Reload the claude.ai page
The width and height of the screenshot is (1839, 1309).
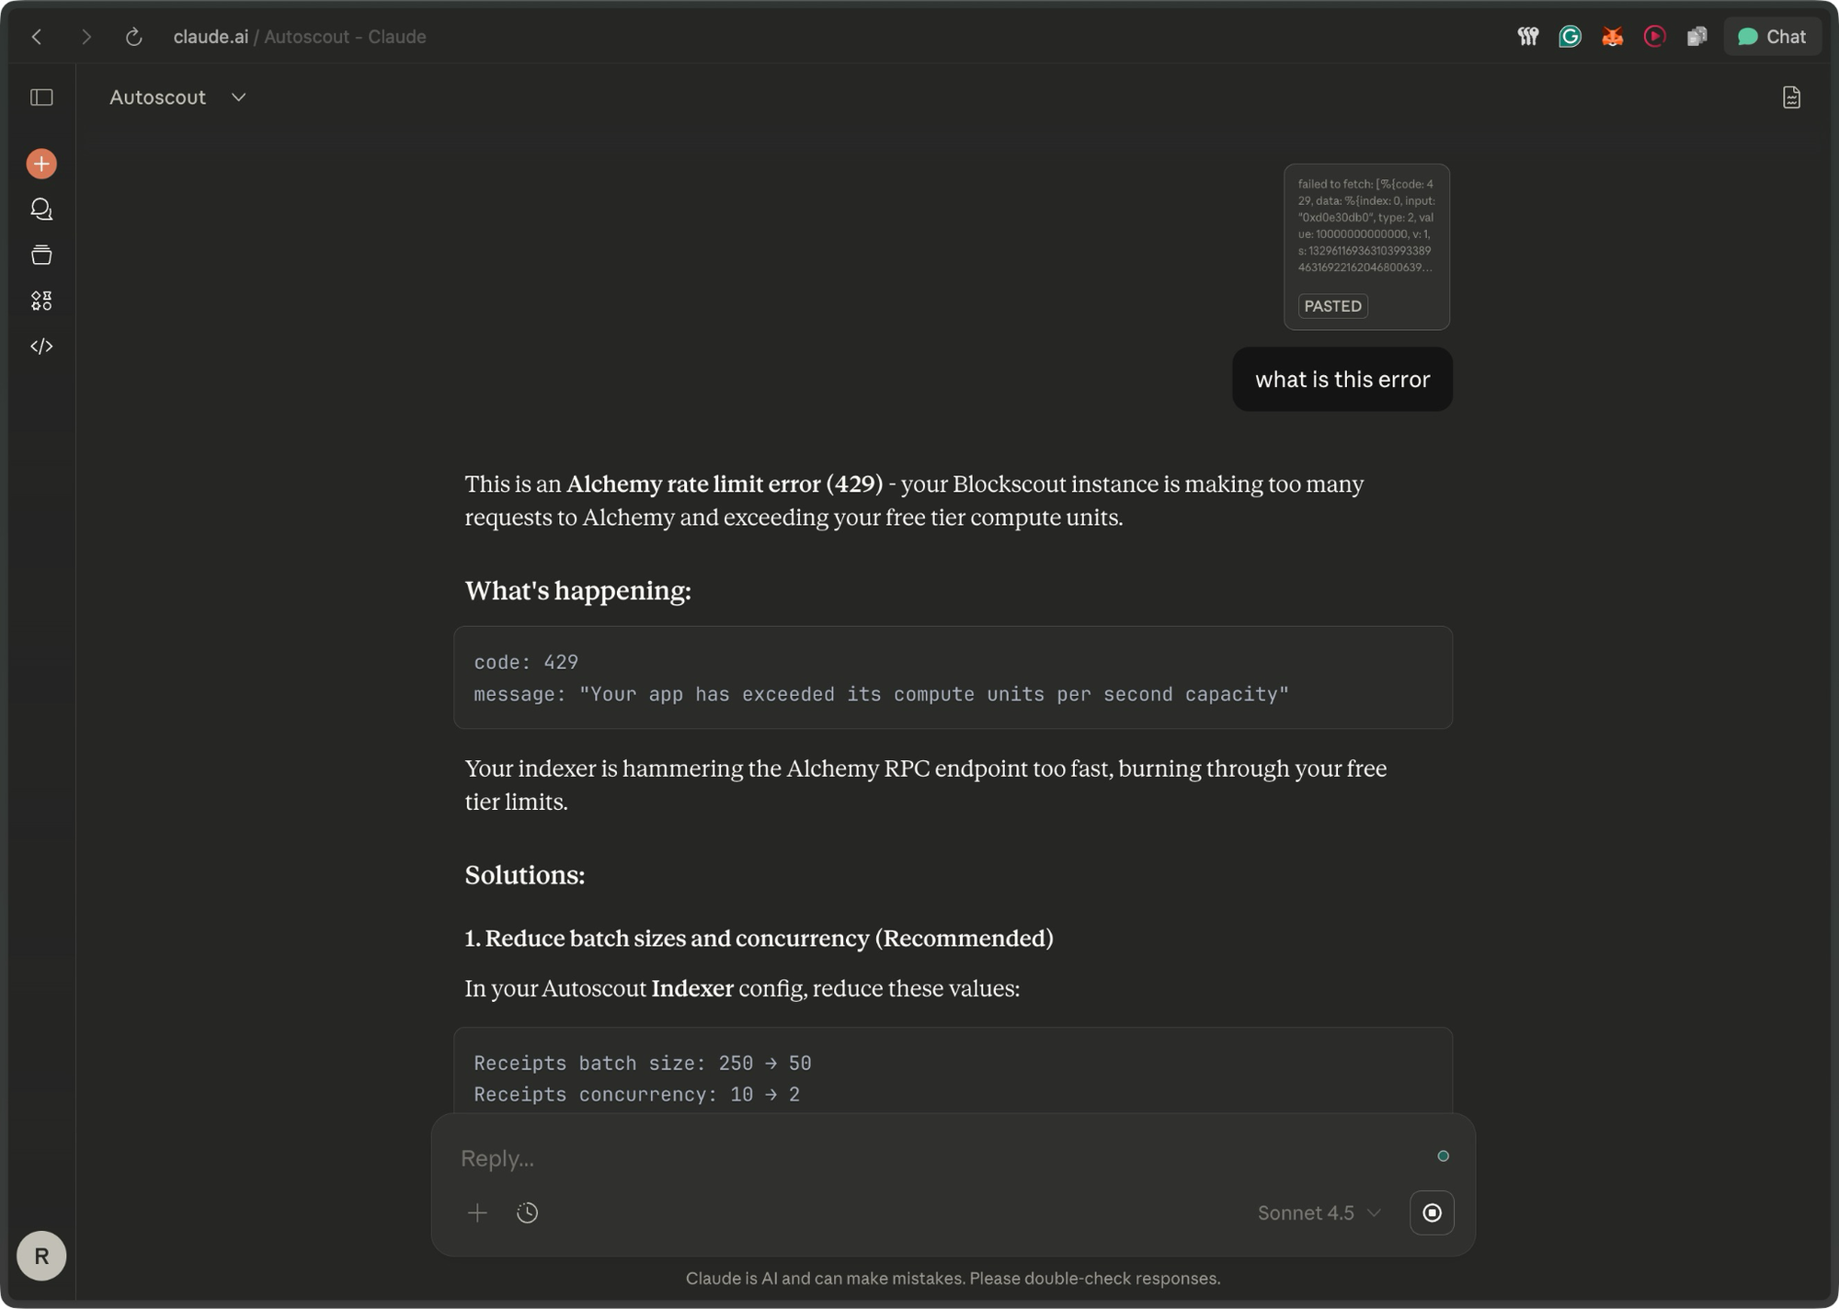[x=133, y=37]
